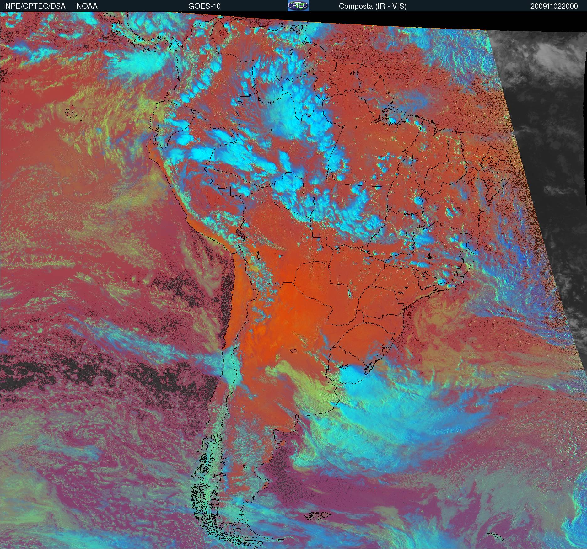Select the INPE/CPTEC/DSA header text
The height and width of the screenshot is (549, 587).
point(34,6)
